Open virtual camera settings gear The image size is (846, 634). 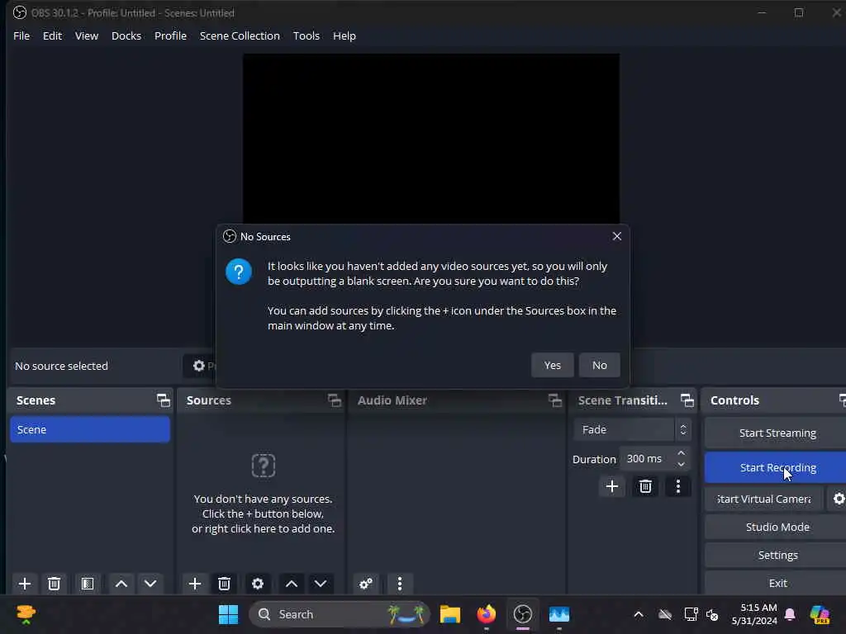[838, 499]
